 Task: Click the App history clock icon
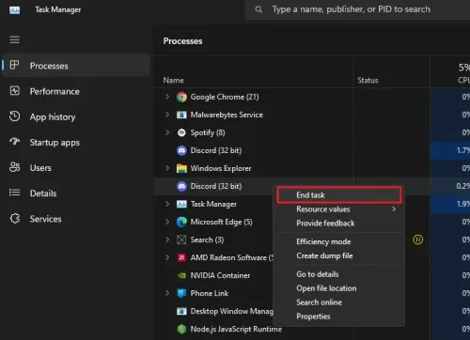point(14,116)
